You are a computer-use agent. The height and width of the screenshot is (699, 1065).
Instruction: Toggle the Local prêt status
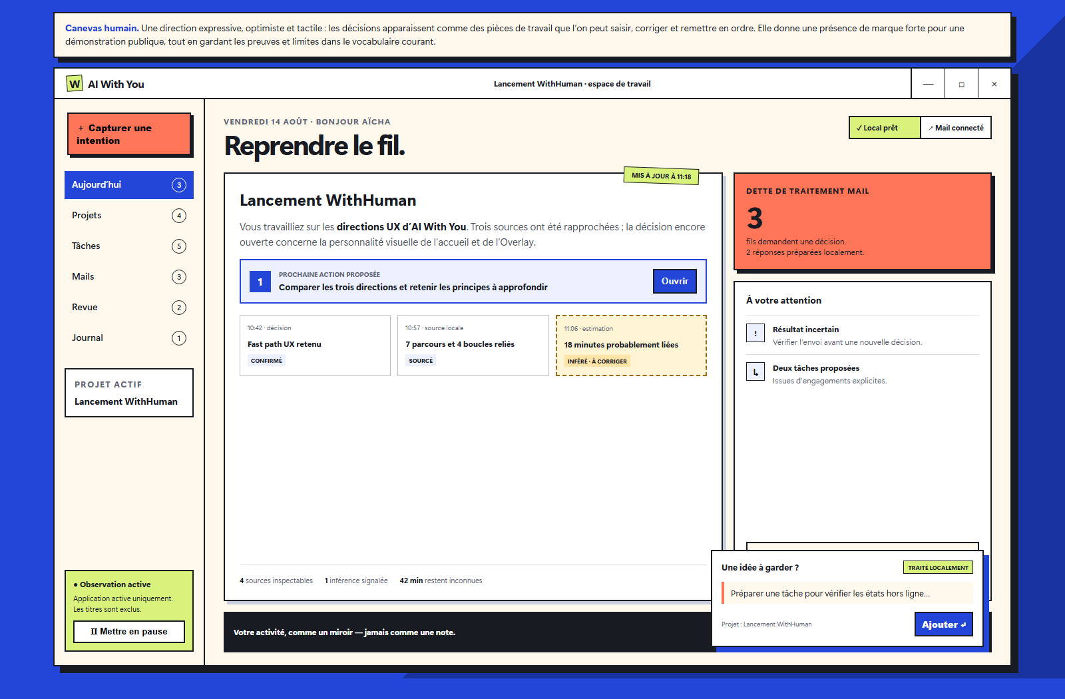click(885, 128)
